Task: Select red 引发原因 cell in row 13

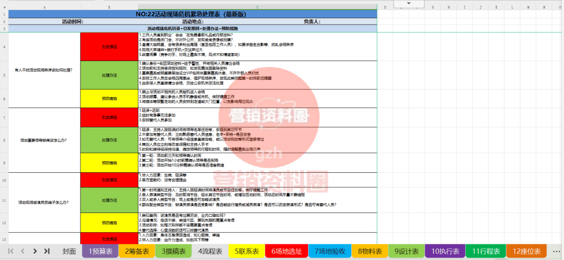Action: 109,238
